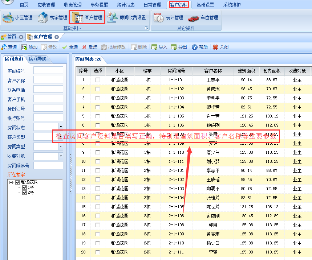Click the 删除 toolbar icon
The height and width of the screenshot is (260, 312).
(x=134, y=47)
